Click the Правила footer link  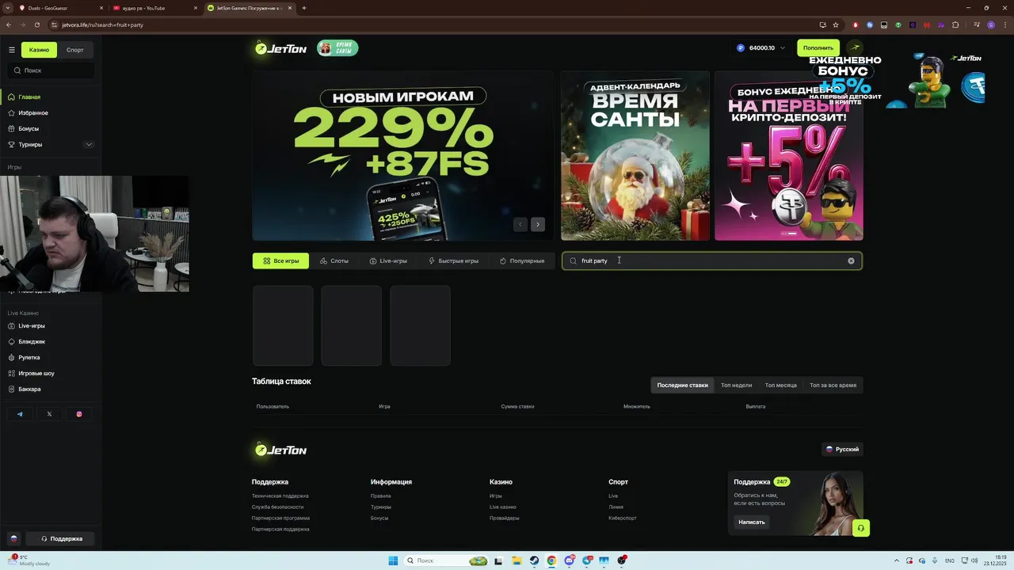coord(380,496)
